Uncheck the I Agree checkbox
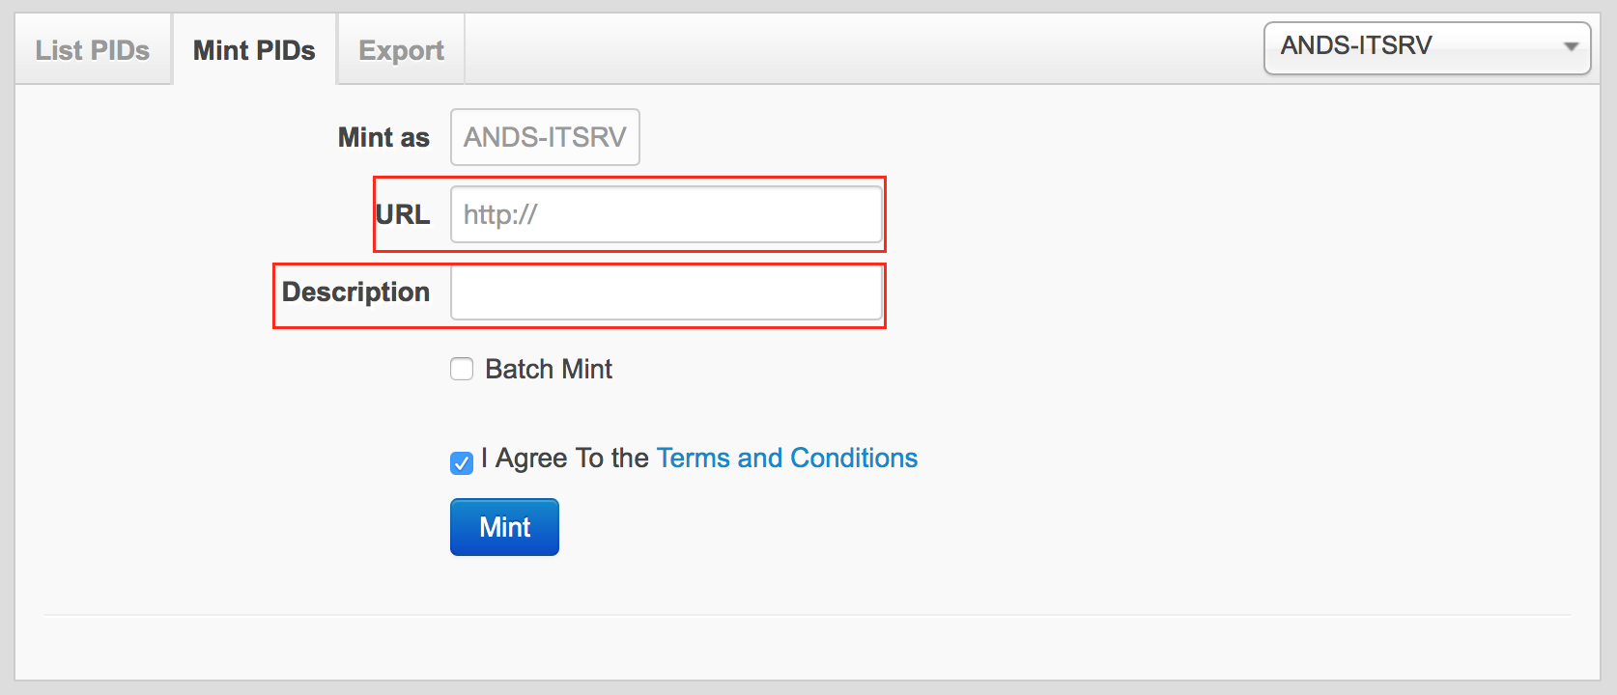Image resolution: width=1617 pixels, height=695 pixels. tap(462, 462)
